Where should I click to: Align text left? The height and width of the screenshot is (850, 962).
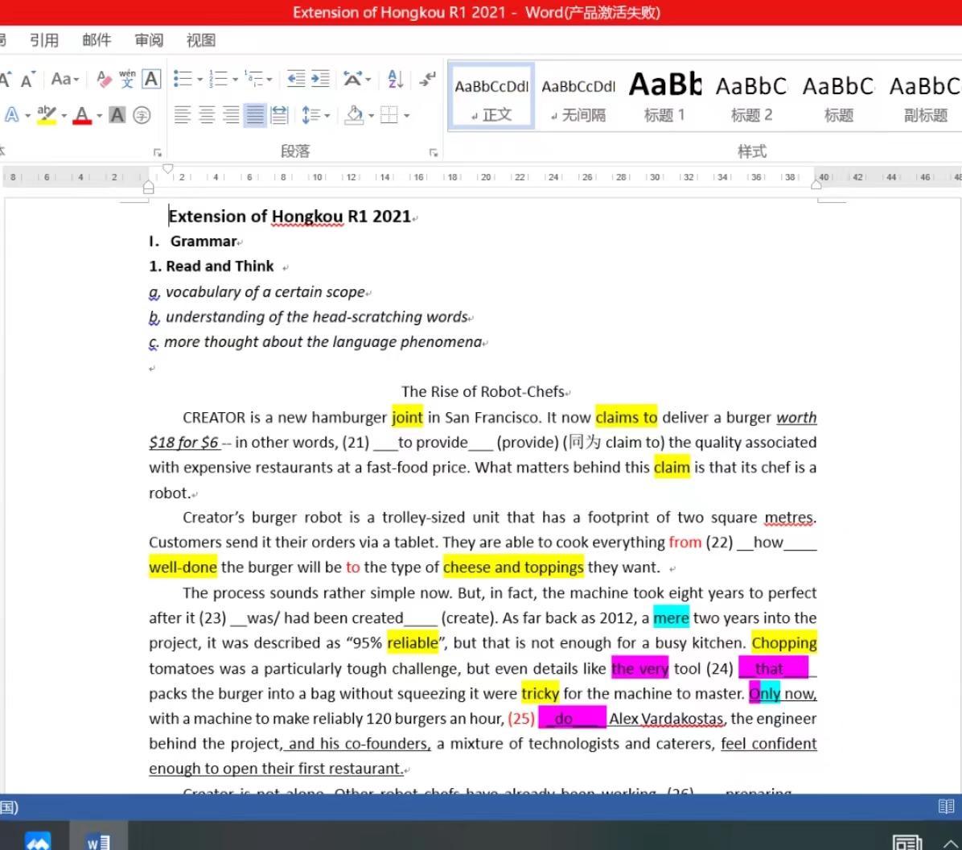coord(183,115)
